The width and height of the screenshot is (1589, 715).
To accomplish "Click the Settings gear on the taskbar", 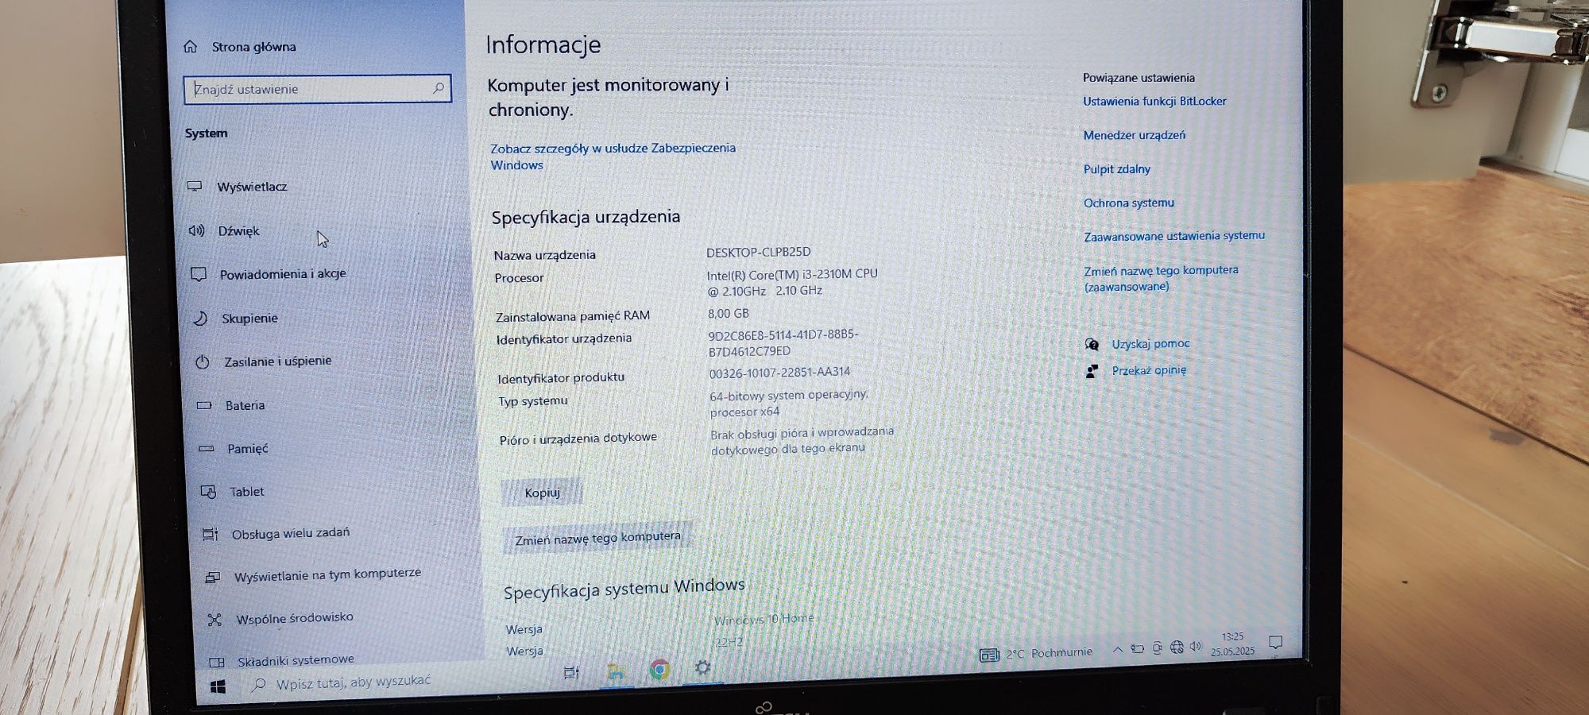I will 702,667.
